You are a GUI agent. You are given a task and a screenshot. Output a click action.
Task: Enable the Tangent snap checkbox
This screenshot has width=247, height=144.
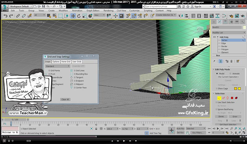click(x=75, y=78)
